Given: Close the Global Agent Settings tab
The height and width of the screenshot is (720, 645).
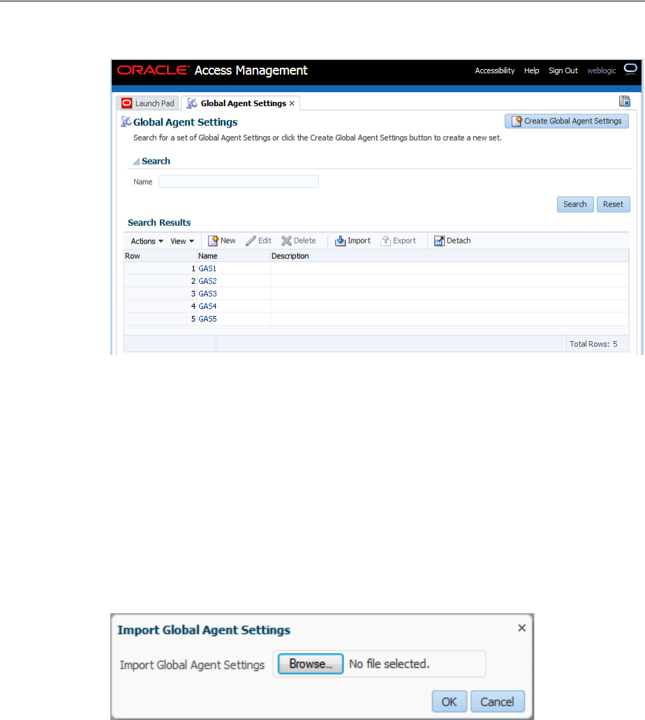Looking at the screenshot, I should pyautogui.click(x=292, y=104).
